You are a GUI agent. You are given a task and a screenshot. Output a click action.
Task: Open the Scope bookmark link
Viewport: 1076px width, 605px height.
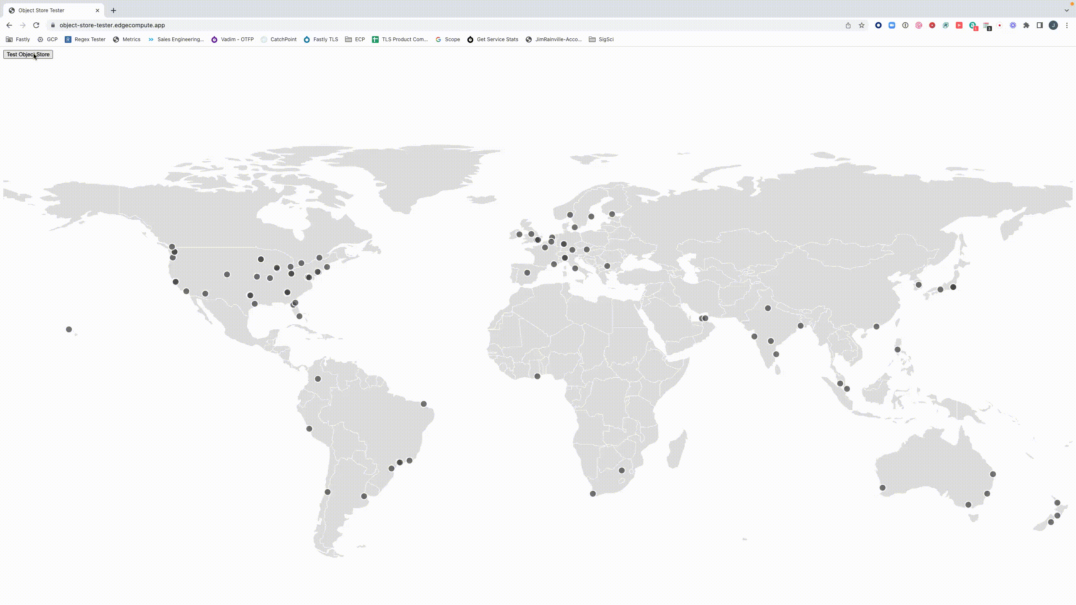click(x=451, y=38)
